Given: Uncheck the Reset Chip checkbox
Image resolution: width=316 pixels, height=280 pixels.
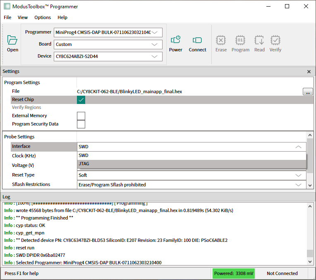Looking at the screenshot, I should (x=81, y=100).
